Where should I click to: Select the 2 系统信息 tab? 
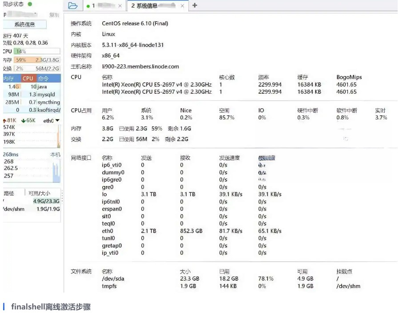tap(151, 6)
